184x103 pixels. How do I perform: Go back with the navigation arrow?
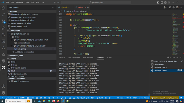point(54,3)
